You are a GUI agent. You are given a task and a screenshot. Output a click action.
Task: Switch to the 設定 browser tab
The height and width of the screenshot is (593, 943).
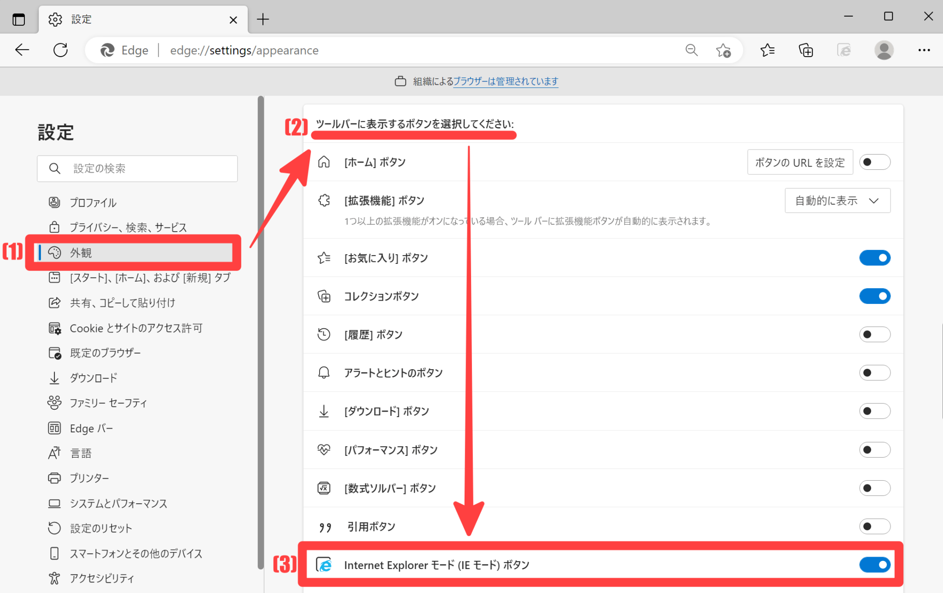(81, 19)
